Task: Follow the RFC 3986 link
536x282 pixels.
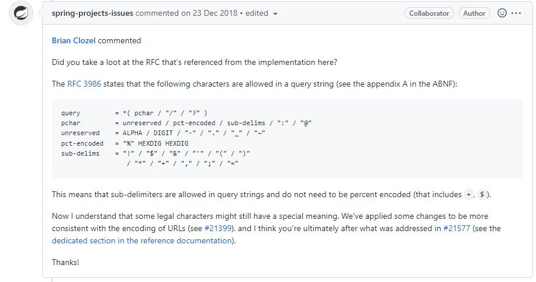Action: click(84, 84)
